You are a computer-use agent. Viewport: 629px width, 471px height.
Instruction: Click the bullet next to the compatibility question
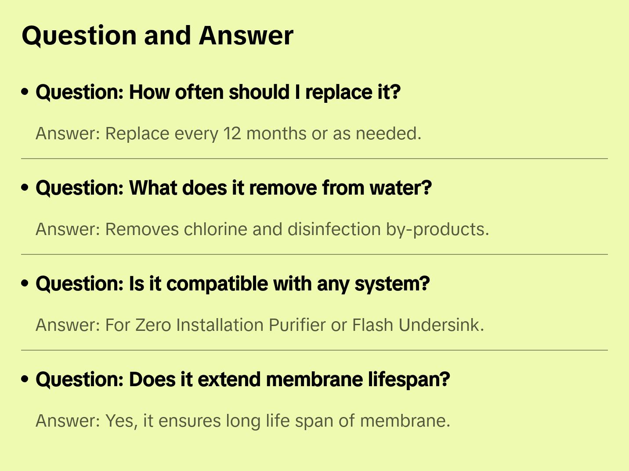tap(25, 284)
